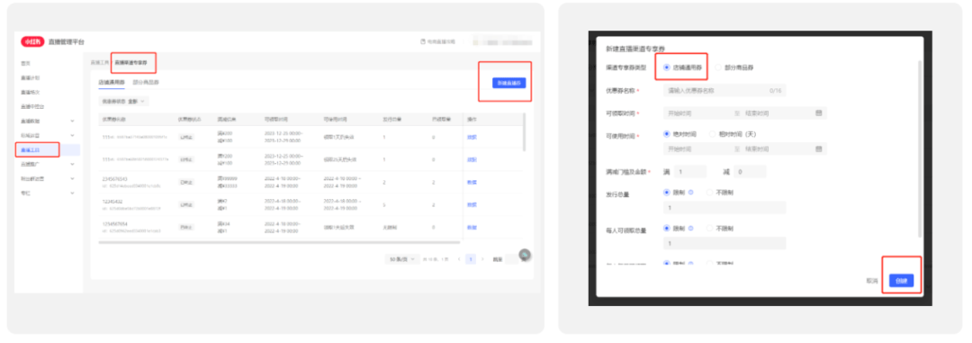Click 数据 link for coupon 1234567654
Screen dimensions: 972x343
(x=471, y=227)
